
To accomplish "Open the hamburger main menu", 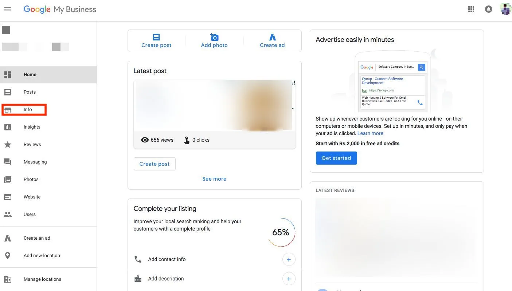I will [8, 9].
